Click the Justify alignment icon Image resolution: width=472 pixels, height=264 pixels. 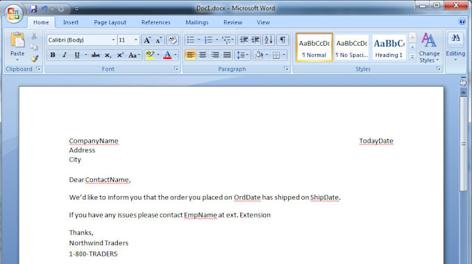(x=227, y=55)
